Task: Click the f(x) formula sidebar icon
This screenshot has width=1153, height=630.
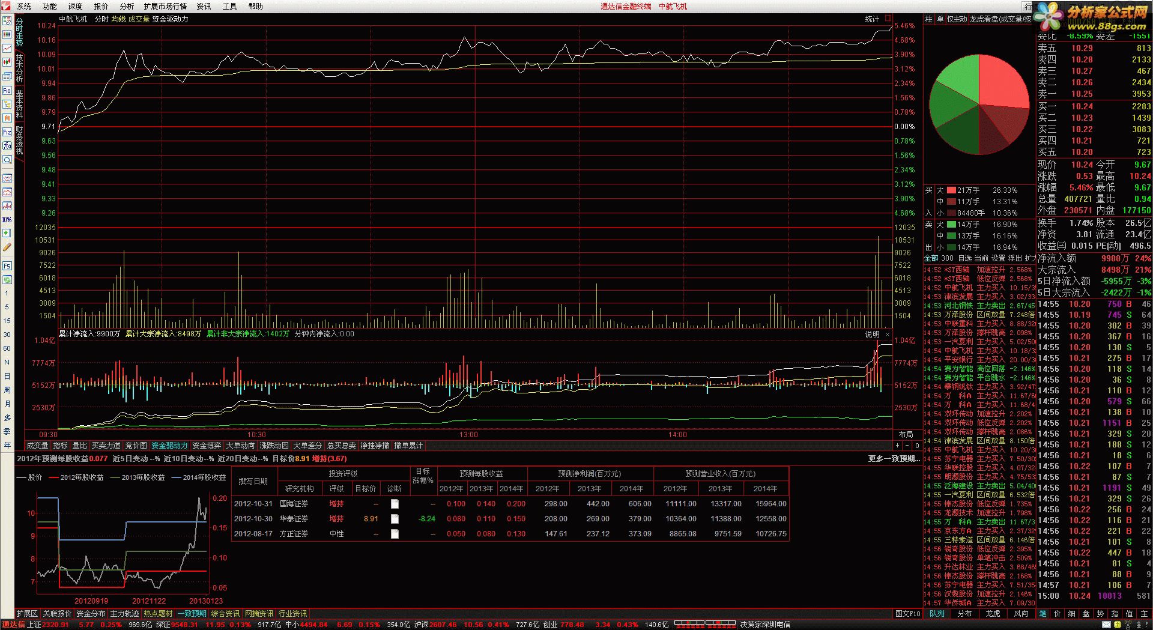Action: coord(7,145)
